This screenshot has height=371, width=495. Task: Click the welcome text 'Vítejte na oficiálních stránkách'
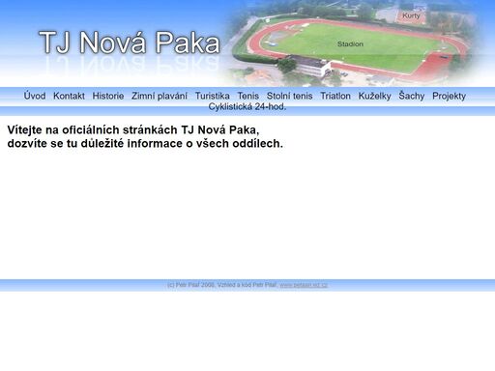click(x=93, y=129)
